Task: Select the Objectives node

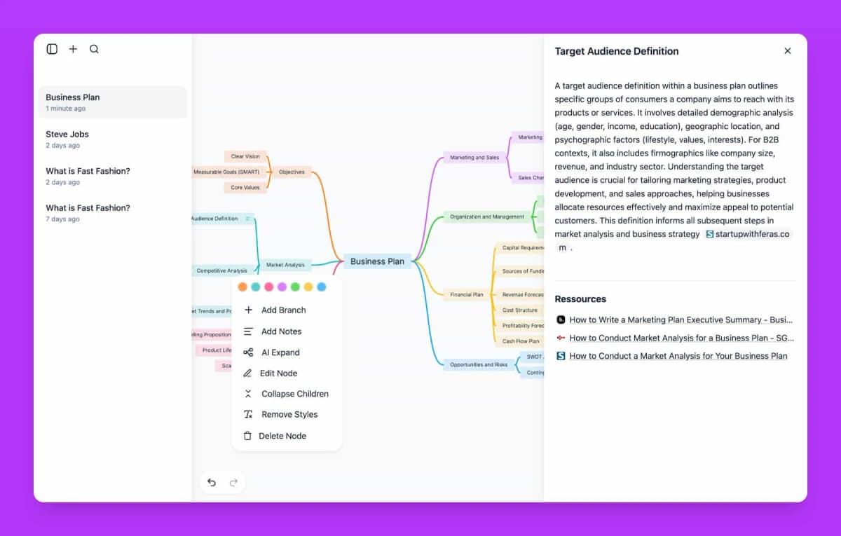Action: click(292, 172)
